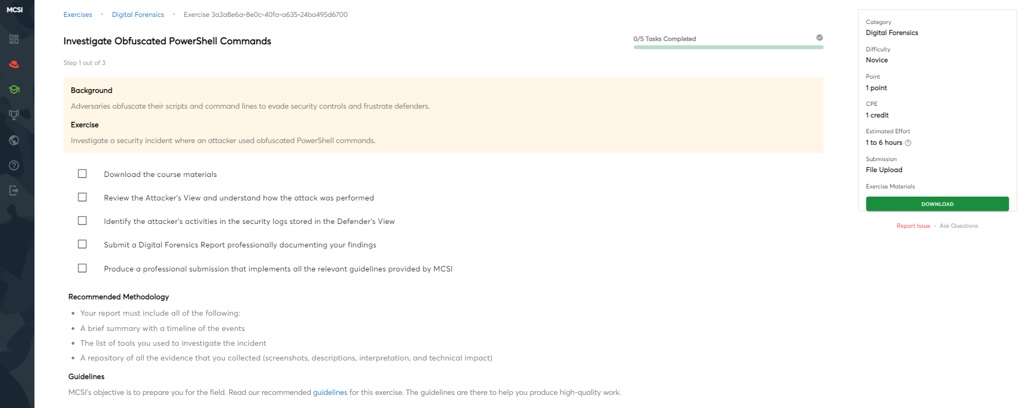The image size is (1027, 408).
Task: Check 'Download the course materials' task
Action: 83,174
